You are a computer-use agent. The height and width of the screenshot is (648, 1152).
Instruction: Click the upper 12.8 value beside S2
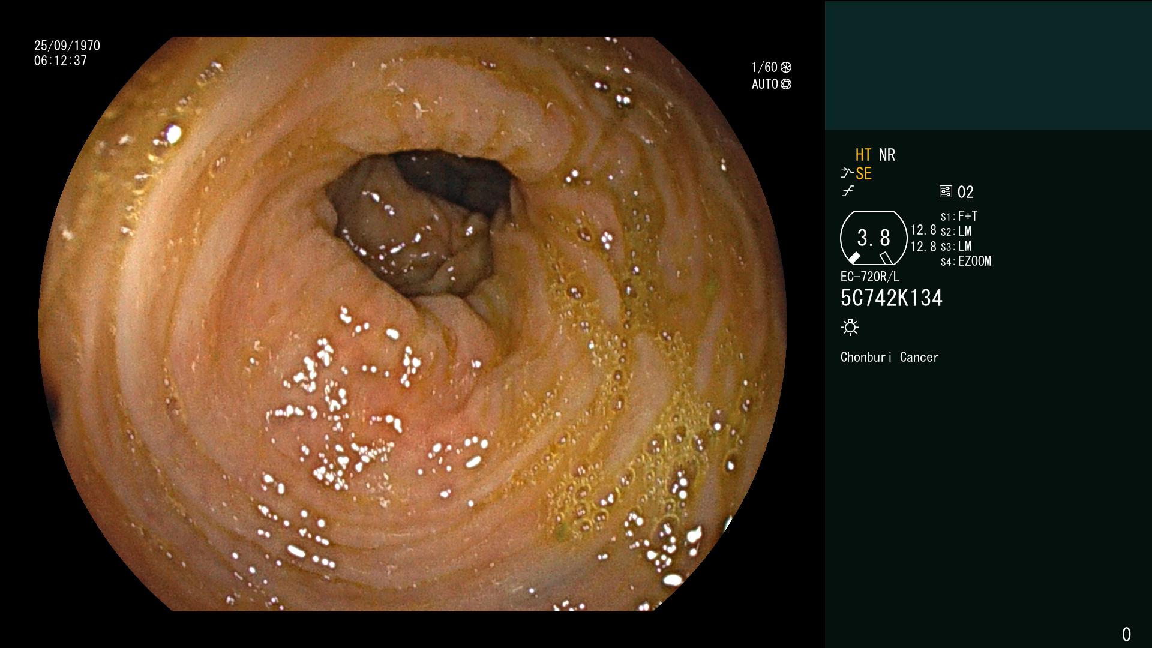[923, 230]
